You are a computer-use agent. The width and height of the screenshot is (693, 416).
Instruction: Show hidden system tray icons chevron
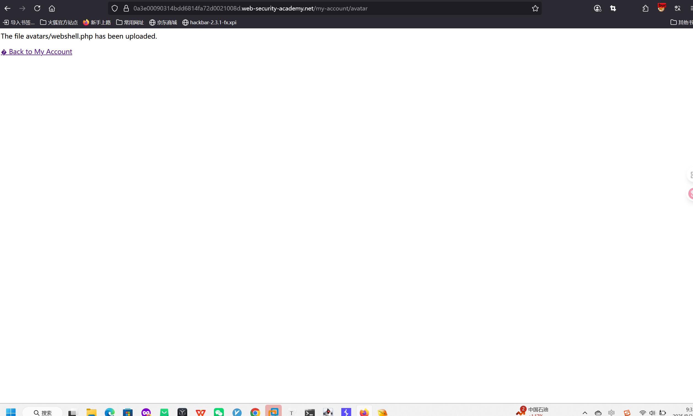pos(585,413)
